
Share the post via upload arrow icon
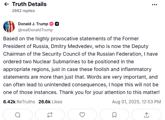pyautogui.click(x=146, y=115)
